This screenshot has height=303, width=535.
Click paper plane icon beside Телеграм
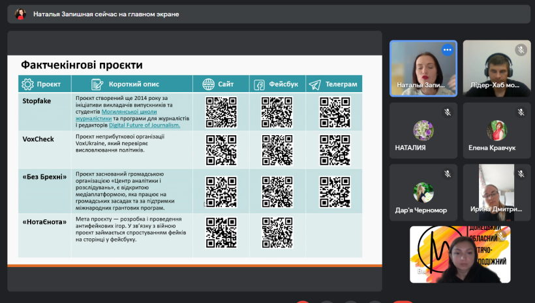pos(314,84)
